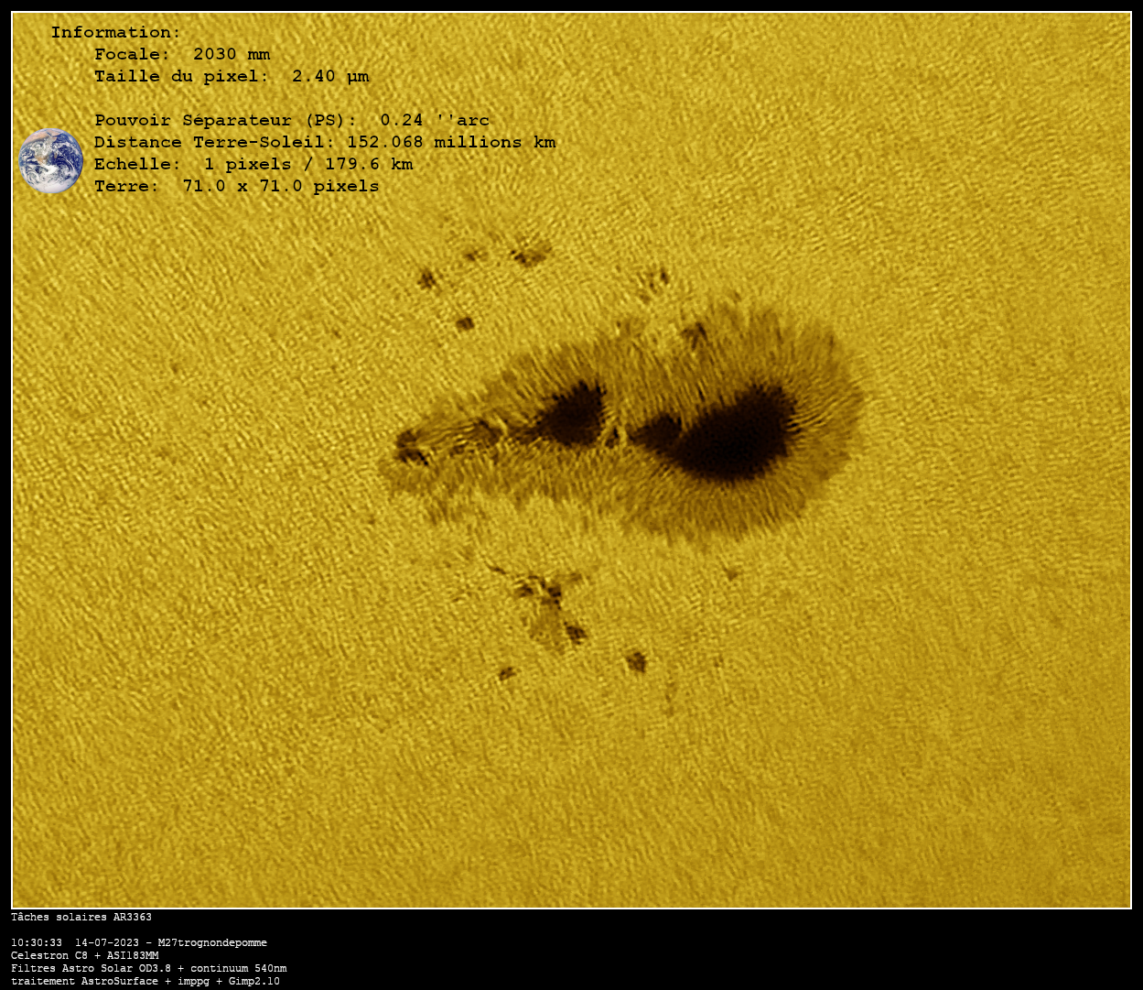Click the 'Tâches solaires AR3363' caption
1143x990 pixels.
[x=81, y=917]
